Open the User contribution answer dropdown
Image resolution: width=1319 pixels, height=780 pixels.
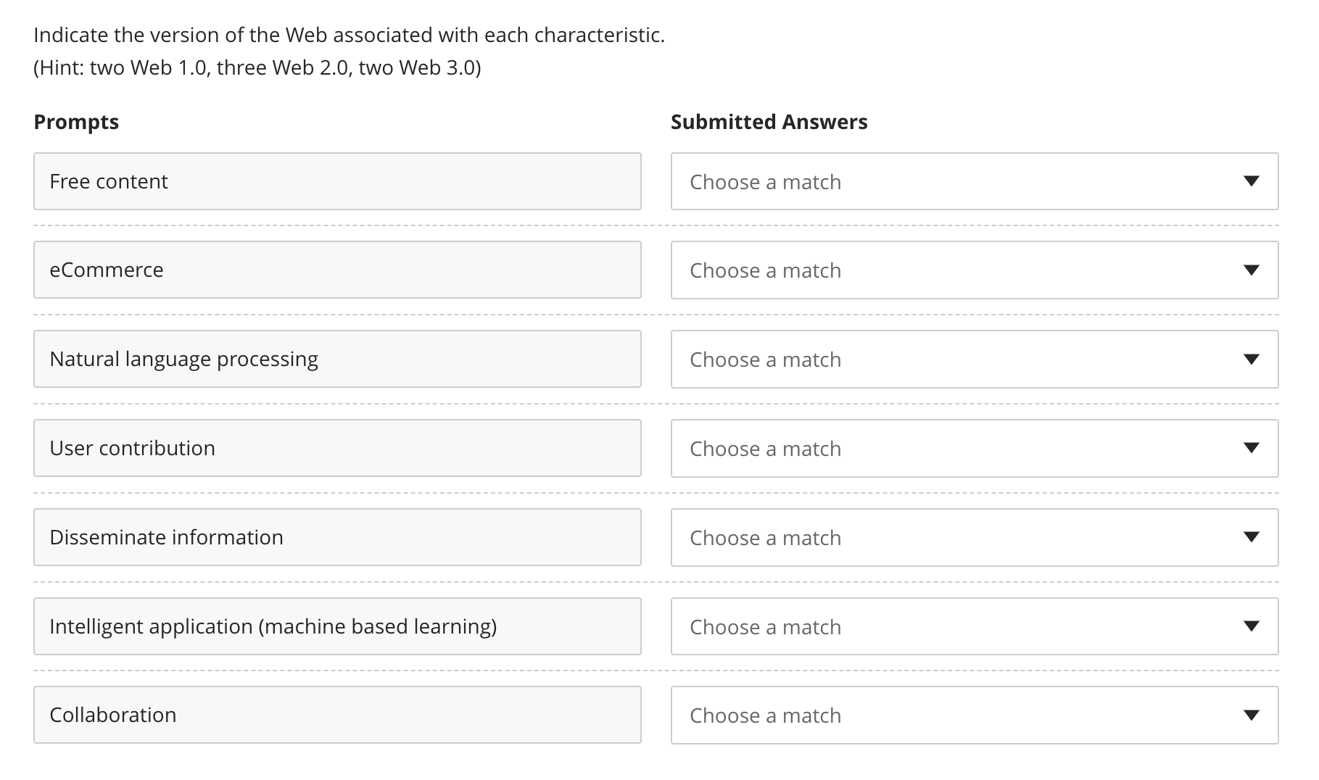pos(974,449)
